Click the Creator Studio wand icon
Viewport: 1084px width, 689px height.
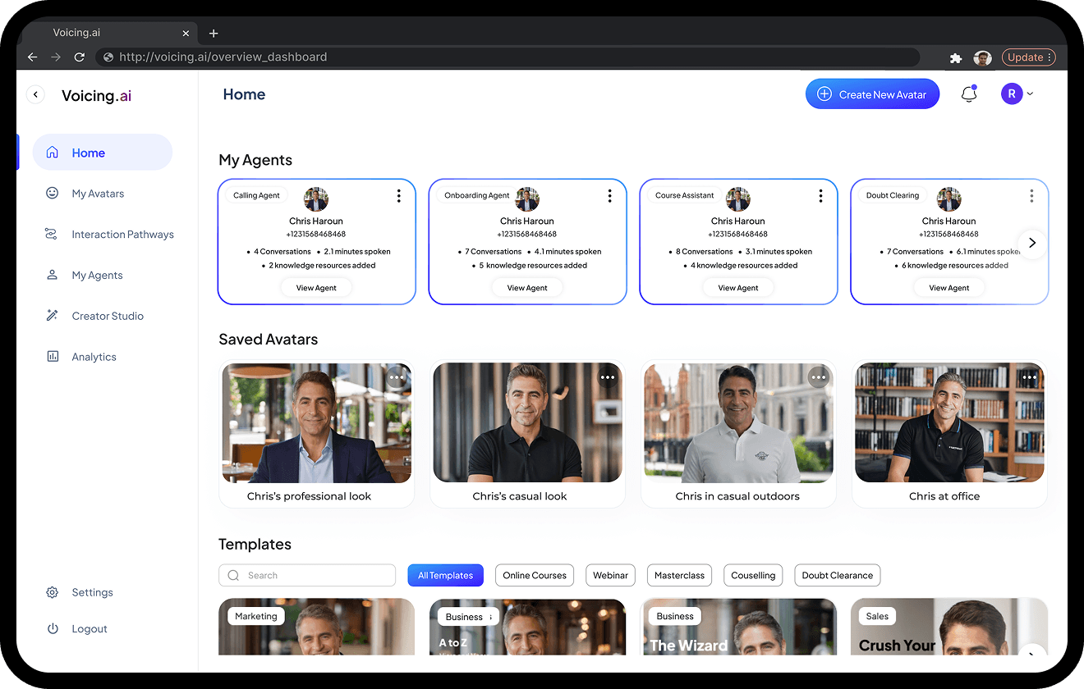53,316
